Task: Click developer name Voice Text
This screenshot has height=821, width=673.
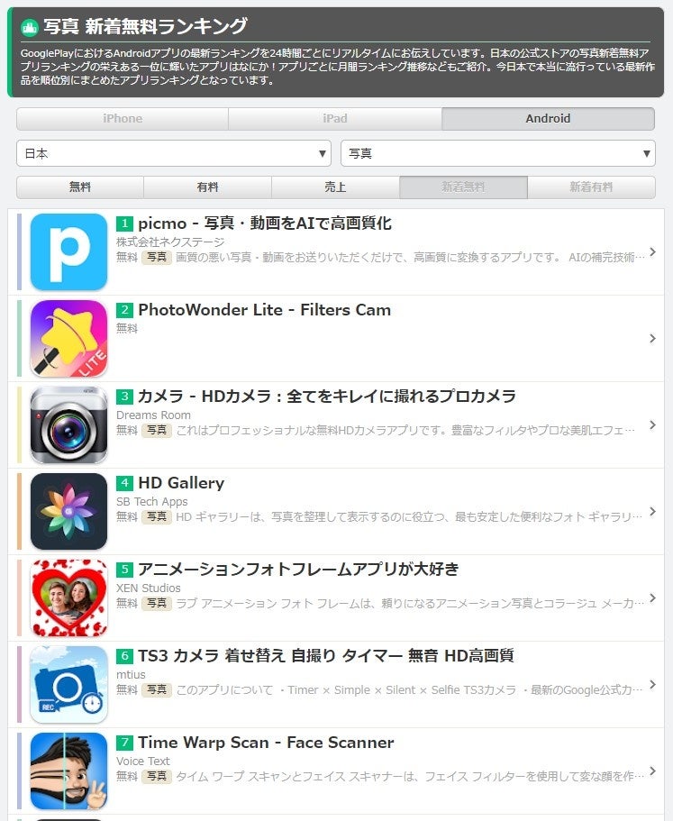Action: [143, 761]
